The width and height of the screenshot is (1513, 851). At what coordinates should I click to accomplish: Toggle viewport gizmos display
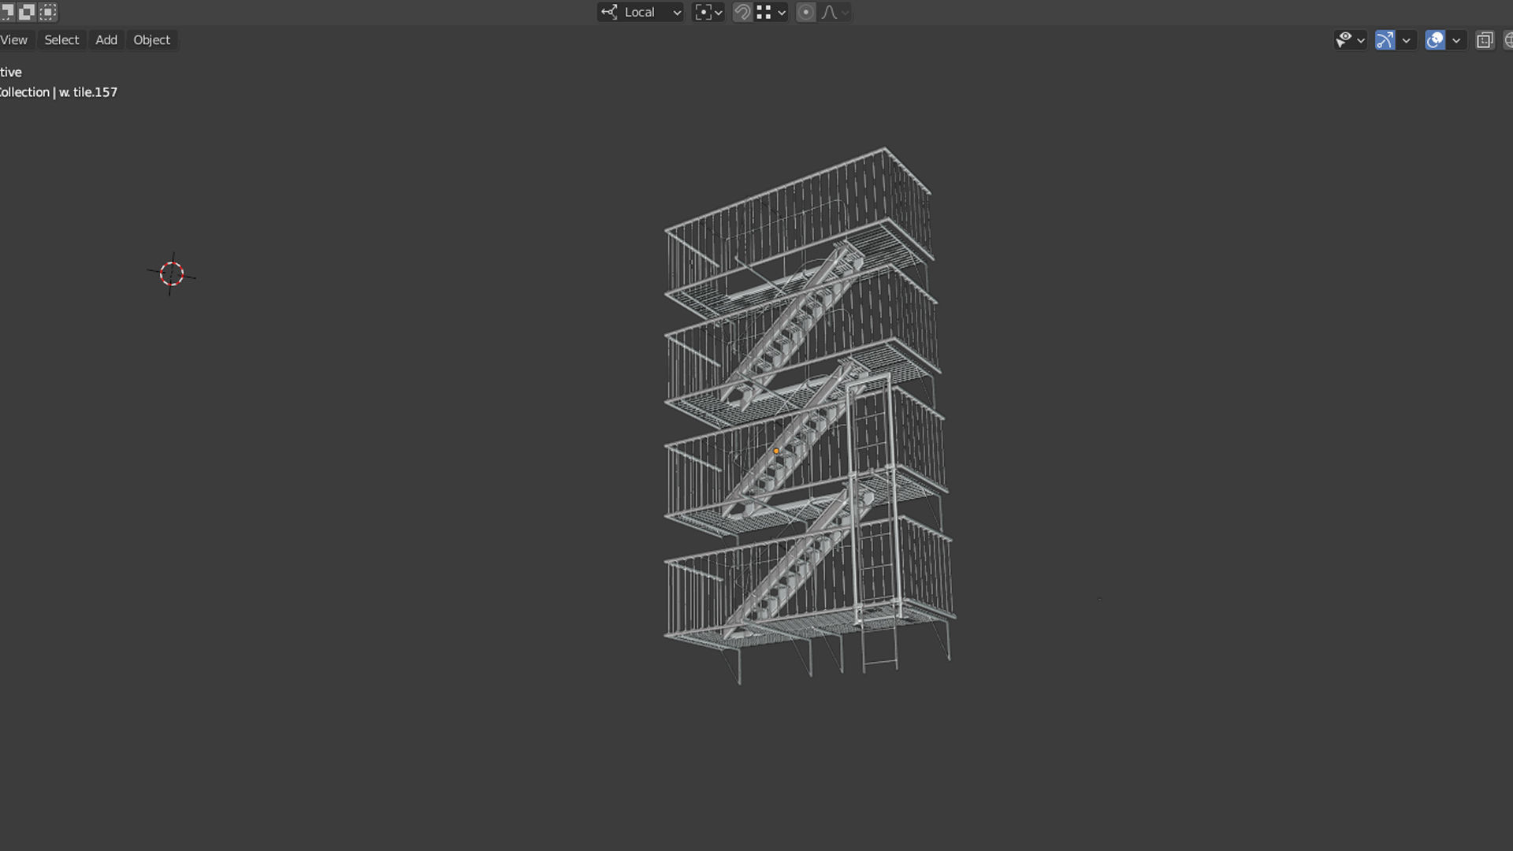pos(1385,40)
